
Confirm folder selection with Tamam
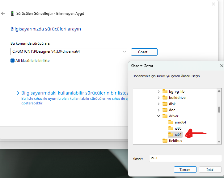click(185, 170)
